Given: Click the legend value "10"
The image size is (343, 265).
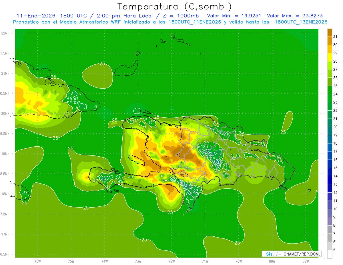Looking at the screenshot, I should tap(335, 209).
